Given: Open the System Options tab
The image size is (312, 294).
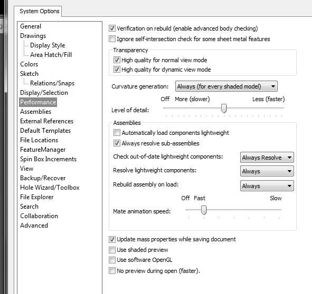Looking at the screenshot, I should [39, 11].
